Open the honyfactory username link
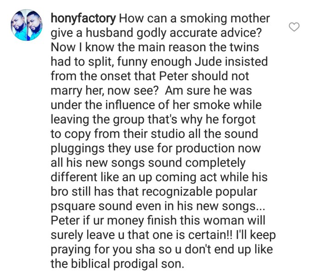This screenshot has width=319, height=274. tap(84, 19)
